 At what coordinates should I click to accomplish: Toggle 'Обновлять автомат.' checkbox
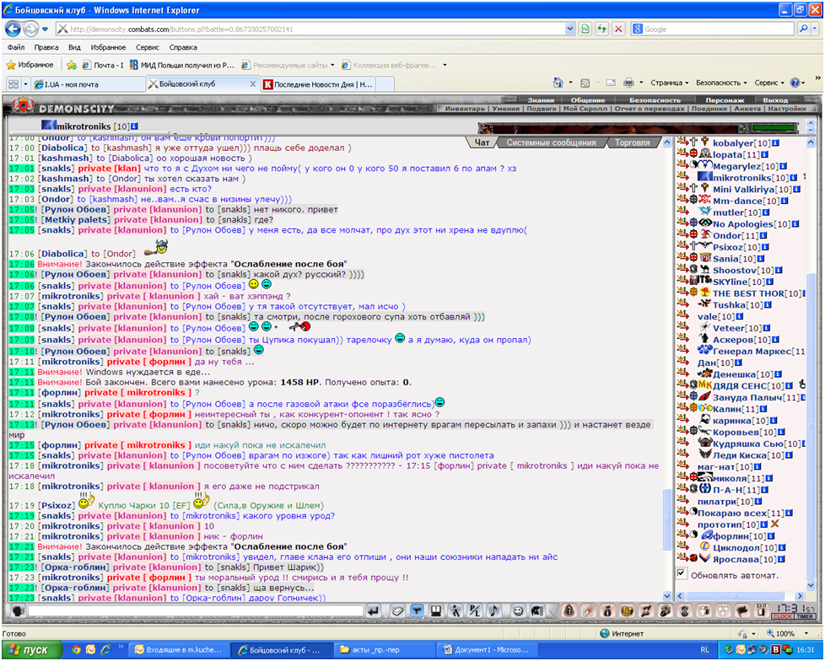click(682, 573)
